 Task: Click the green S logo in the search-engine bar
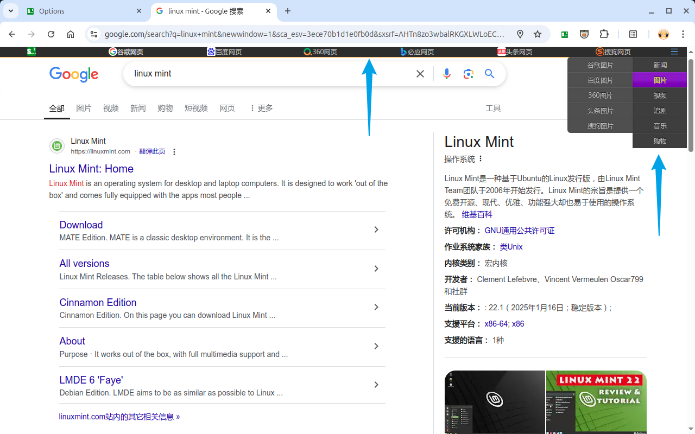pos(31,52)
